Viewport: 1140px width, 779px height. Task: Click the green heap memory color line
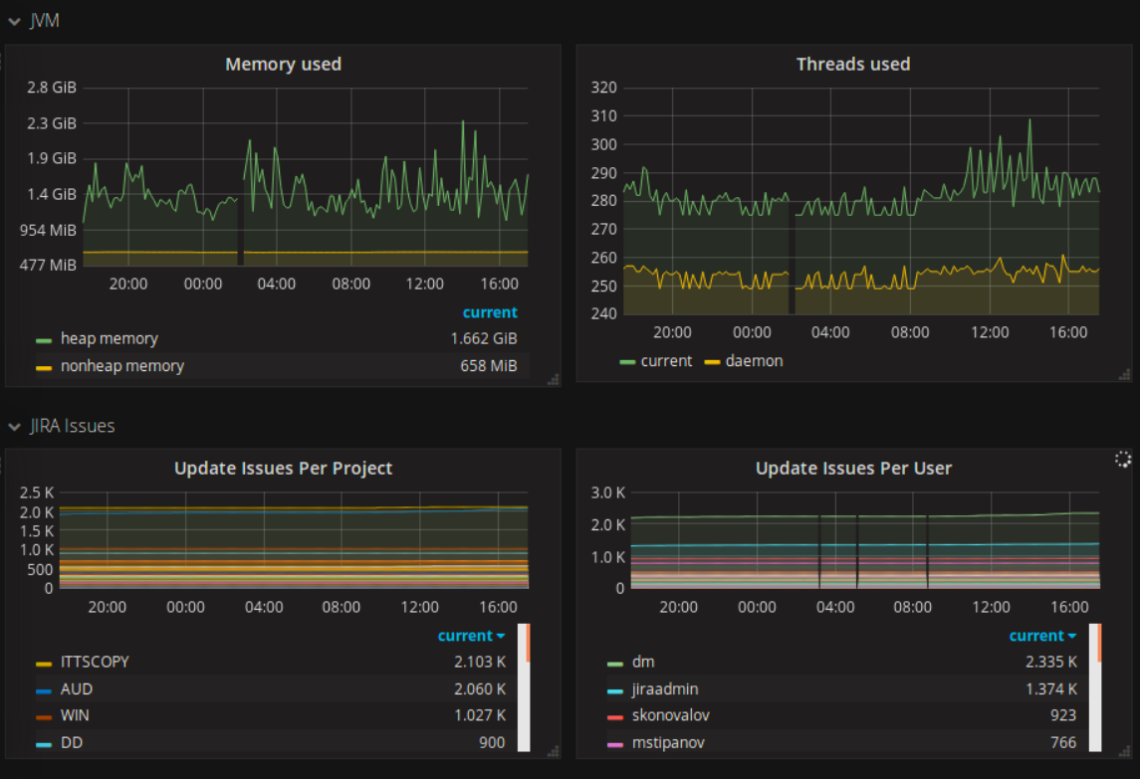pyautogui.click(x=44, y=340)
